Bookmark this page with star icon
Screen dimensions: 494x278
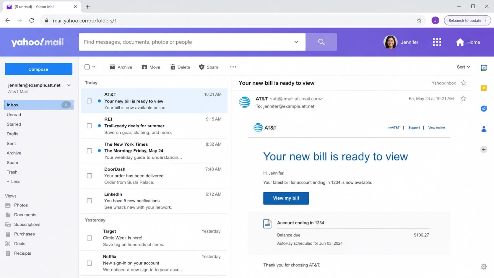click(419, 20)
